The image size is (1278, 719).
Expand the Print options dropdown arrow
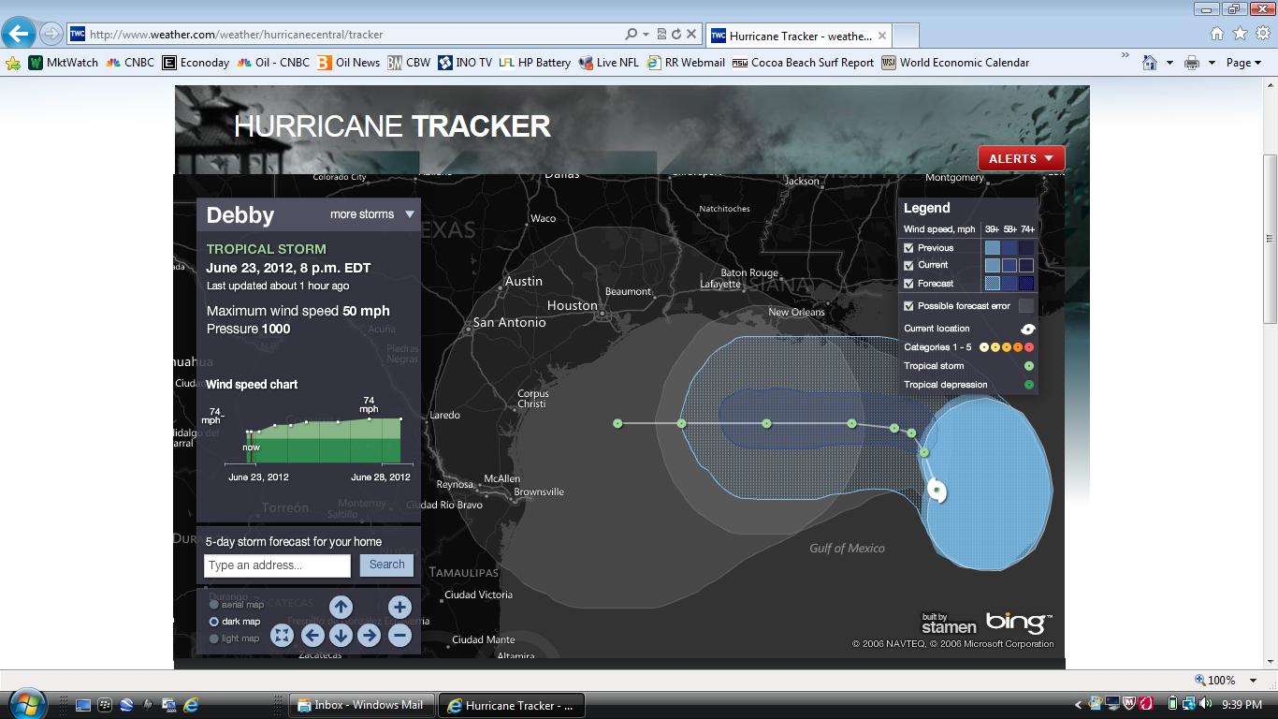coord(1212,63)
